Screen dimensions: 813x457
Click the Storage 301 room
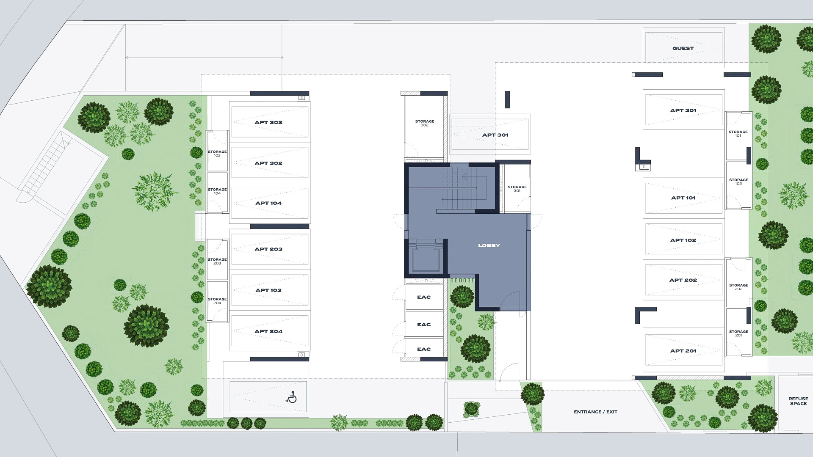[x=517, y=189]
